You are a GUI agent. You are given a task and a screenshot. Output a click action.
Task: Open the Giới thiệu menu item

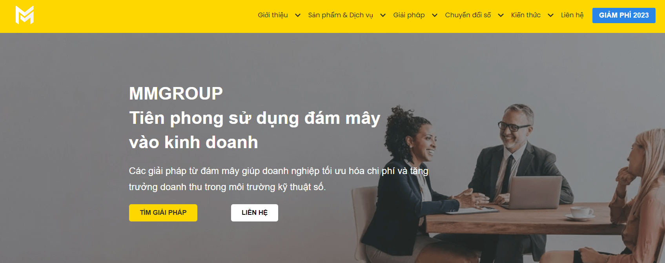coord(273,15)
